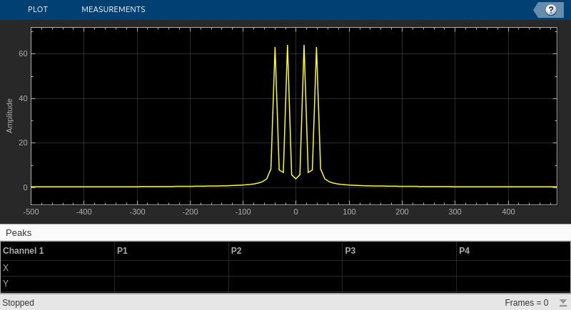Open help with the question mark icon

[550, 10]
